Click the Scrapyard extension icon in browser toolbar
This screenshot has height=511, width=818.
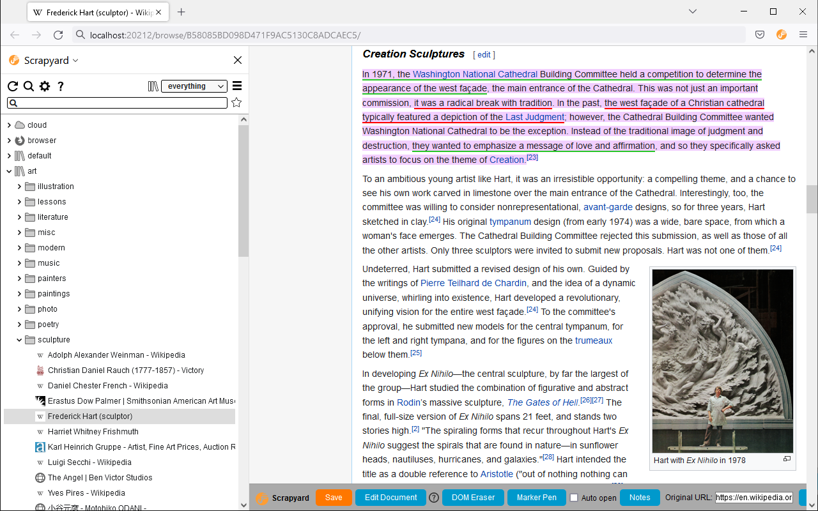(782, 34)
